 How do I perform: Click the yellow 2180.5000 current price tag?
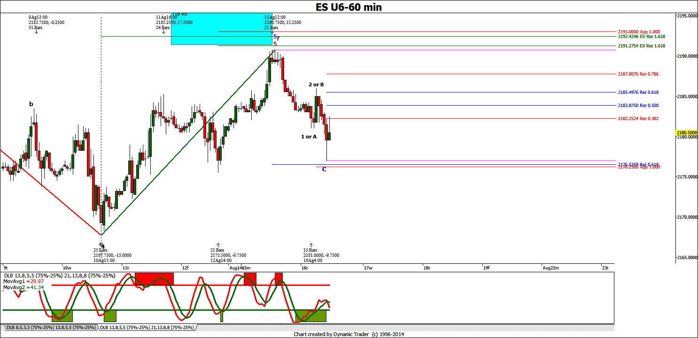click(686, 133)
